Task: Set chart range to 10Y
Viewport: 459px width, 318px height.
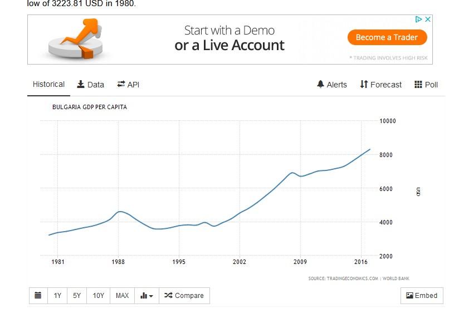Action: tap(98, 296)
